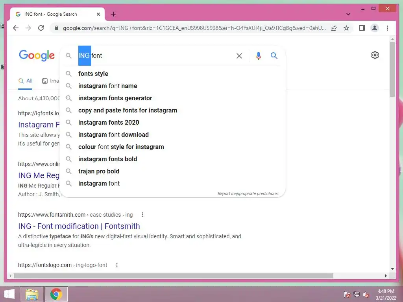
Task: Open the tab search chevron dropdown
Action: click(348, 14)
